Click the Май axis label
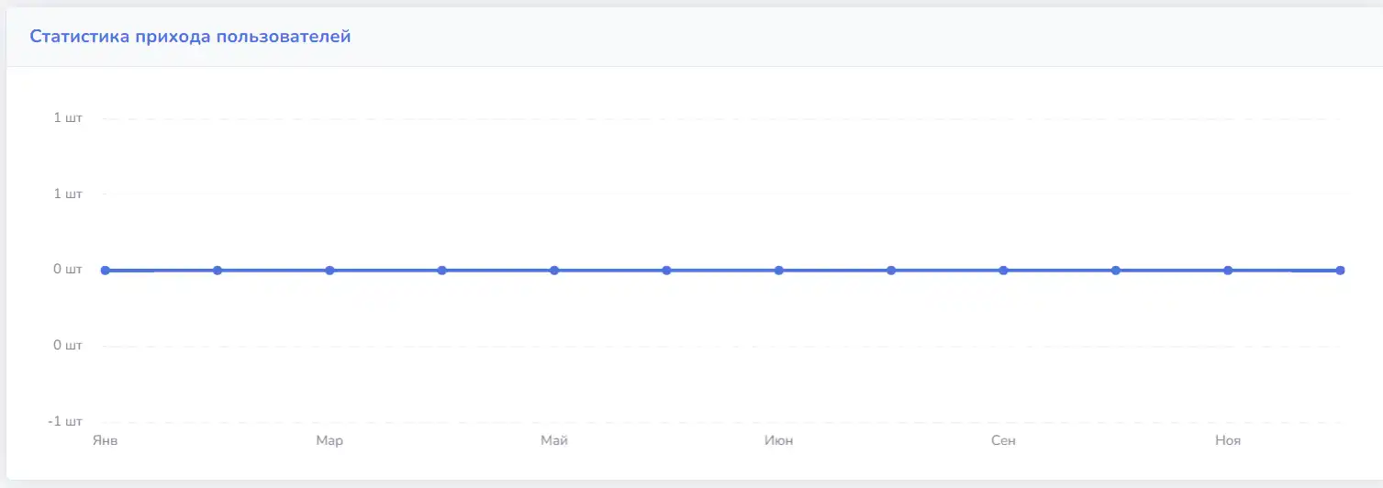The width and height of the screenshot is (1383, 488). tap(554, 441)
